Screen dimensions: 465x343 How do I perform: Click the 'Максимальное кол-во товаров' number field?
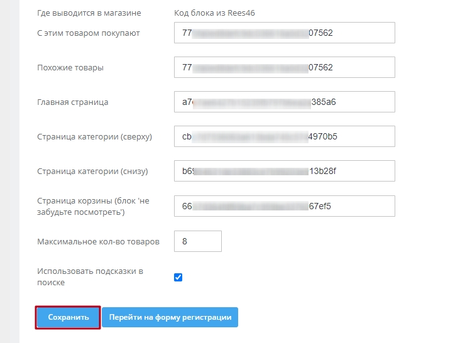click(198, 241)
